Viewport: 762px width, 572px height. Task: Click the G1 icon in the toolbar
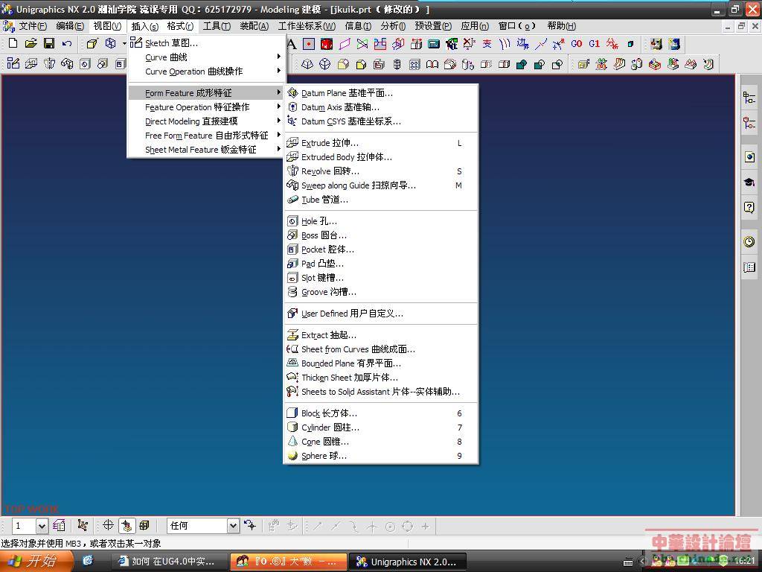(594, 44)
